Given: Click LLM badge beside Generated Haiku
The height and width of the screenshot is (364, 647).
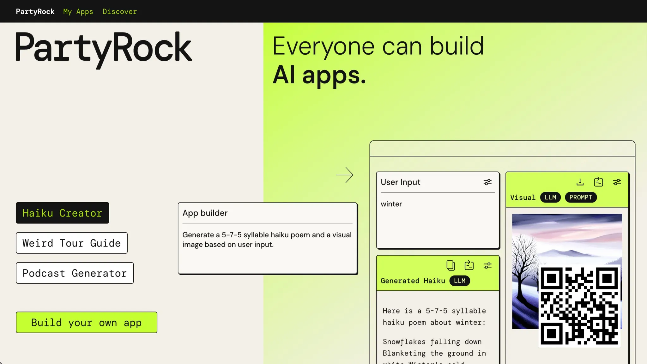Looking at the screenshot, I should [460, 281].
